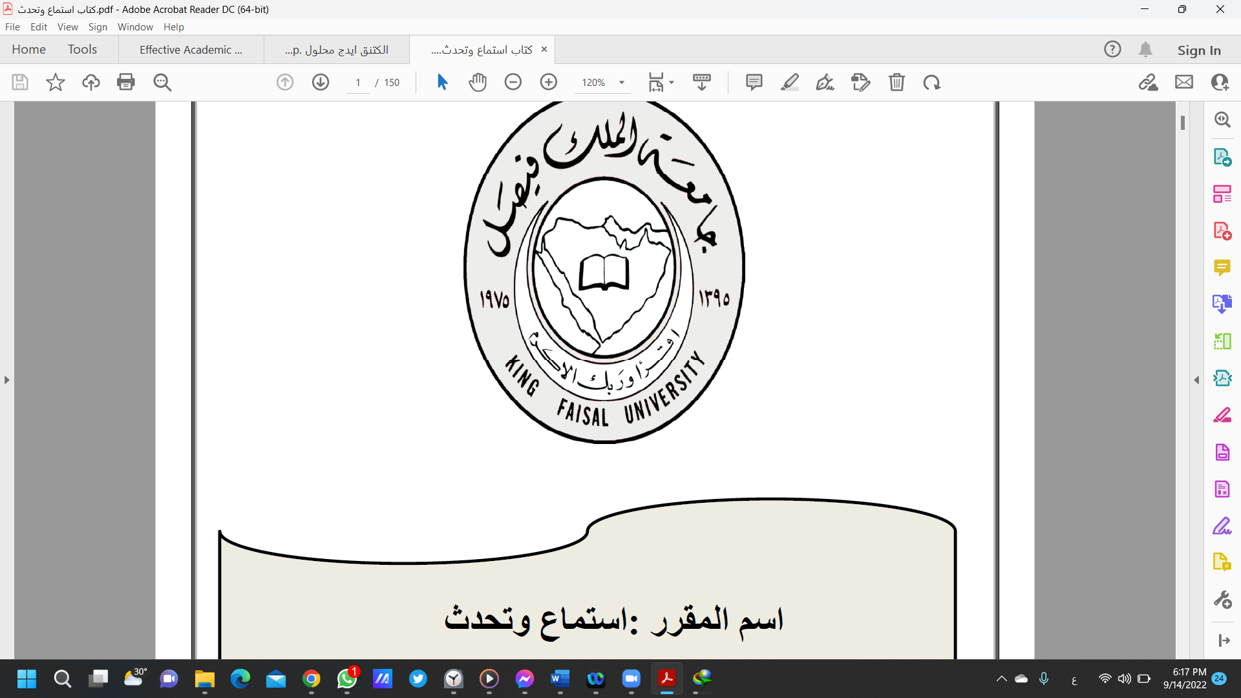The height and width of the screenshot is (698, 1241).
Task: Click the stamp tool icon
Action: click(x=861, y=82)
